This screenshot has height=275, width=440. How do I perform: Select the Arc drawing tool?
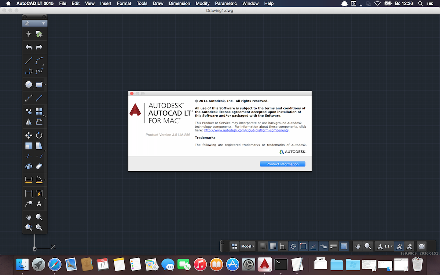(x=39, y=60)
